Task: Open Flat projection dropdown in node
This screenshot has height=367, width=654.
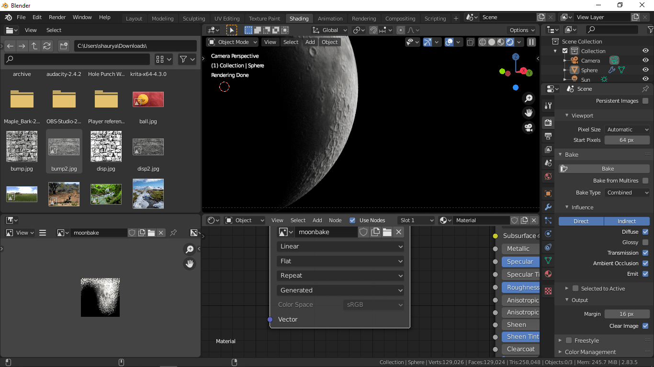Action: [340, 261]
